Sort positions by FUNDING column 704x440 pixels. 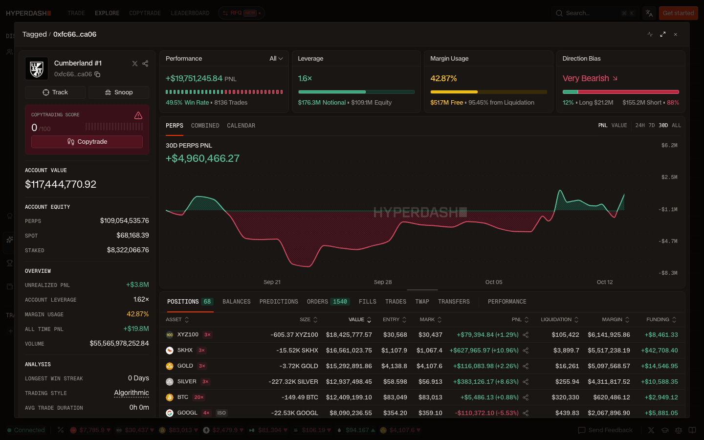coord(661,320)
